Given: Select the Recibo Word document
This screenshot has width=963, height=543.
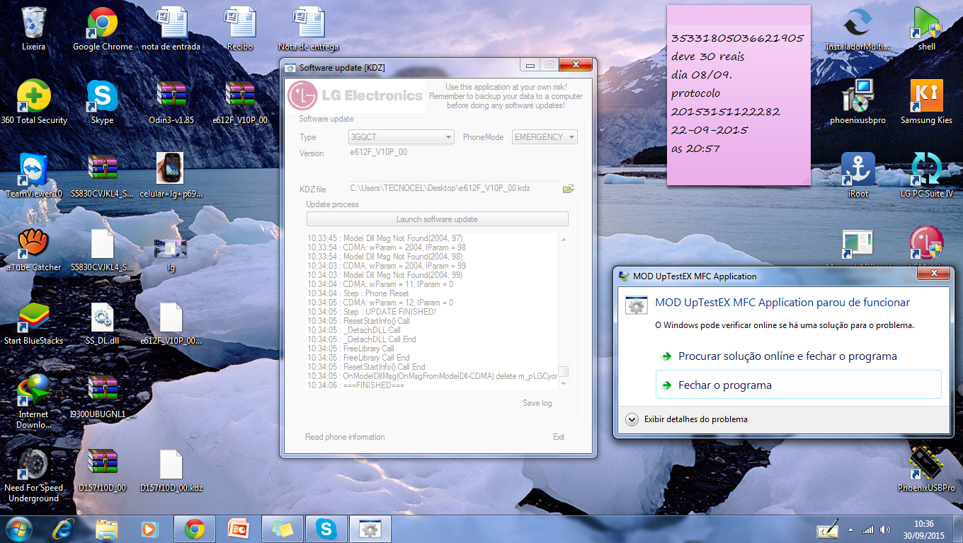Looking at the screenshot, I should [x=240, y=28].
